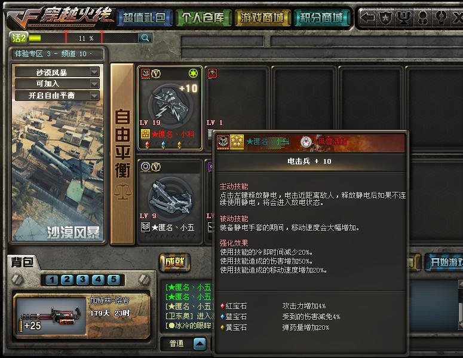Image resolution: width=463 pixels, height=358 pixels.
Task: Expand the 可加入 status dropdown
Action: pos(94,84)
